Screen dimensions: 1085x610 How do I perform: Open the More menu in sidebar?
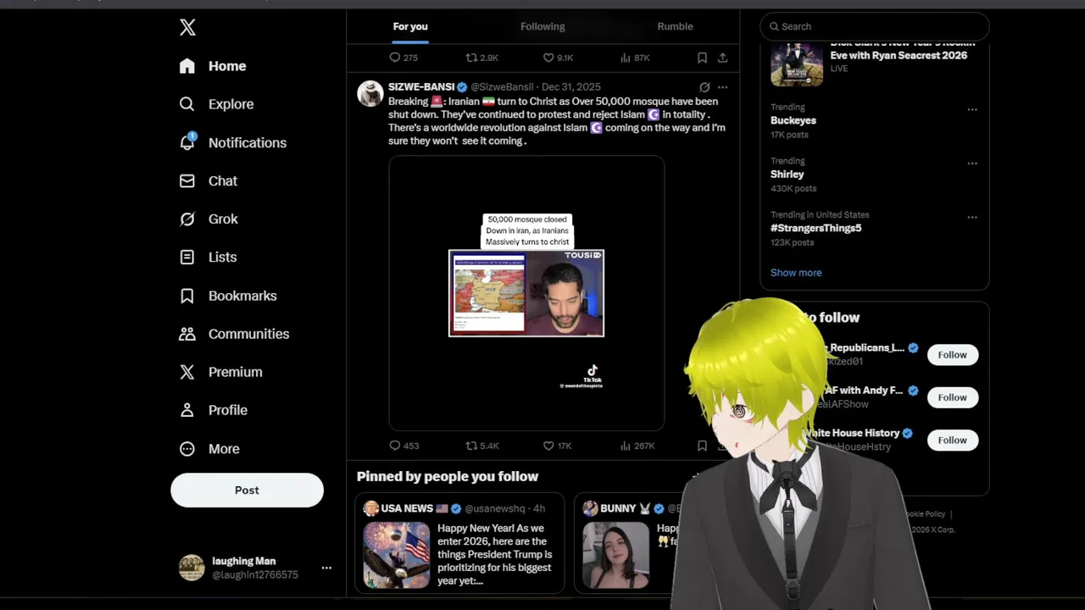(209, 449)
